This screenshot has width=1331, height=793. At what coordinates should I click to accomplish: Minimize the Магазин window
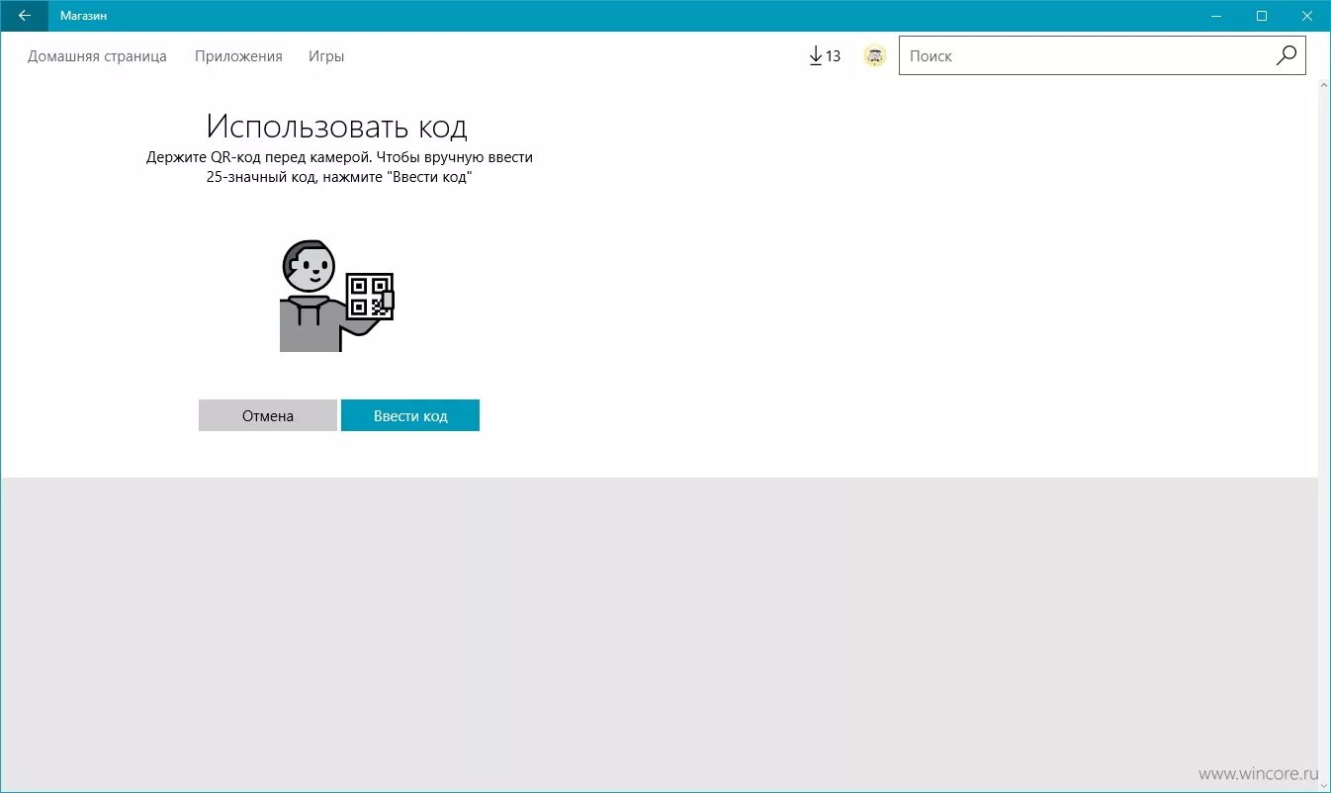[x=1216, y=16]
